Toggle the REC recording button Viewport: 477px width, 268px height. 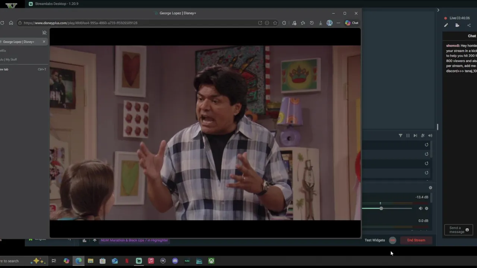[x=392, y=240]
